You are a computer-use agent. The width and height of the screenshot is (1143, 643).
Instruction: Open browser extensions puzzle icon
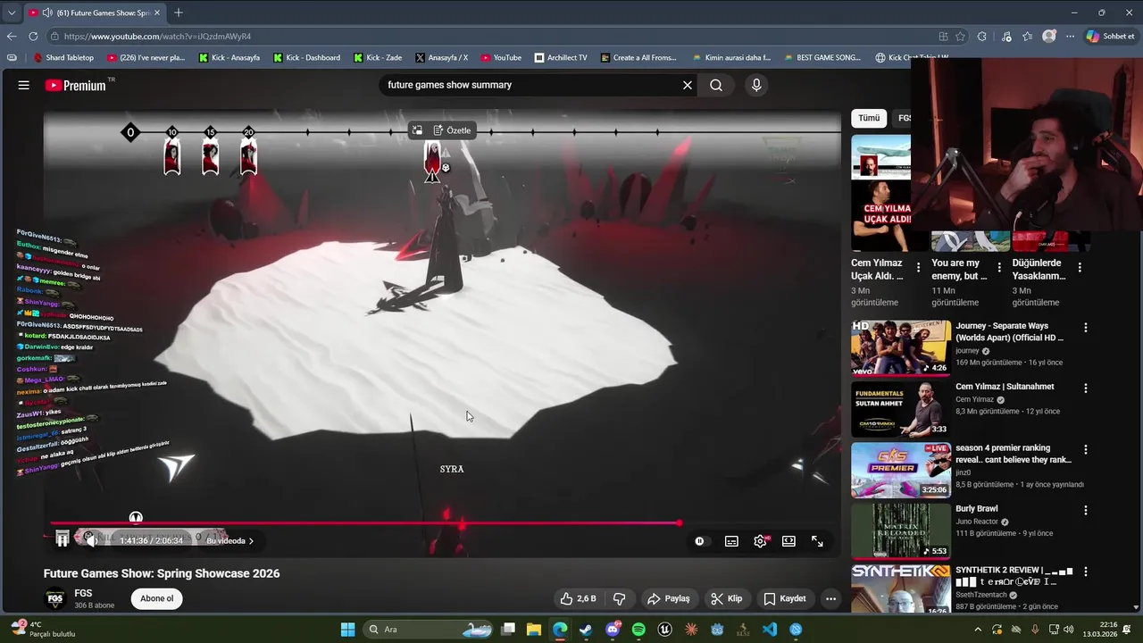point(982,37)
